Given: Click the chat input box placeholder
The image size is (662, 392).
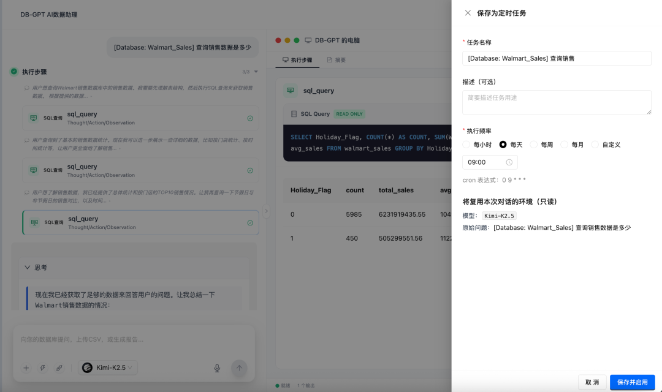Looking at the screenshot, I should 82,339.
